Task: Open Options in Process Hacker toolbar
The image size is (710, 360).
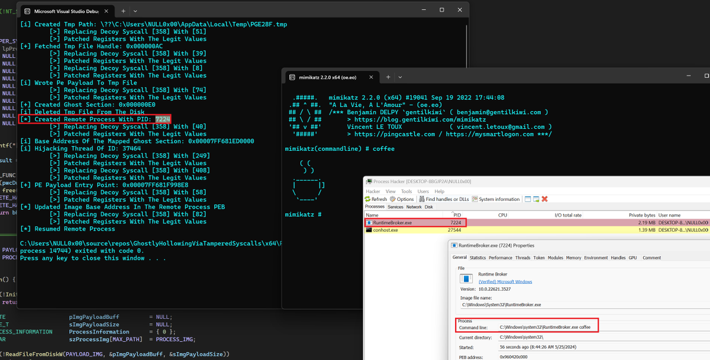Action: point(402,199)
